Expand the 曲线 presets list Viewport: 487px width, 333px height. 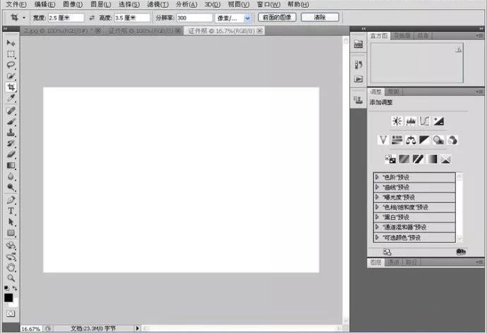pos(377,187)
